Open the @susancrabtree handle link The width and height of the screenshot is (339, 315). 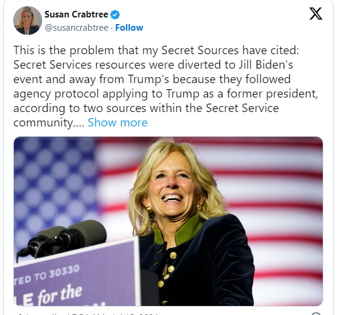point(76,28)
